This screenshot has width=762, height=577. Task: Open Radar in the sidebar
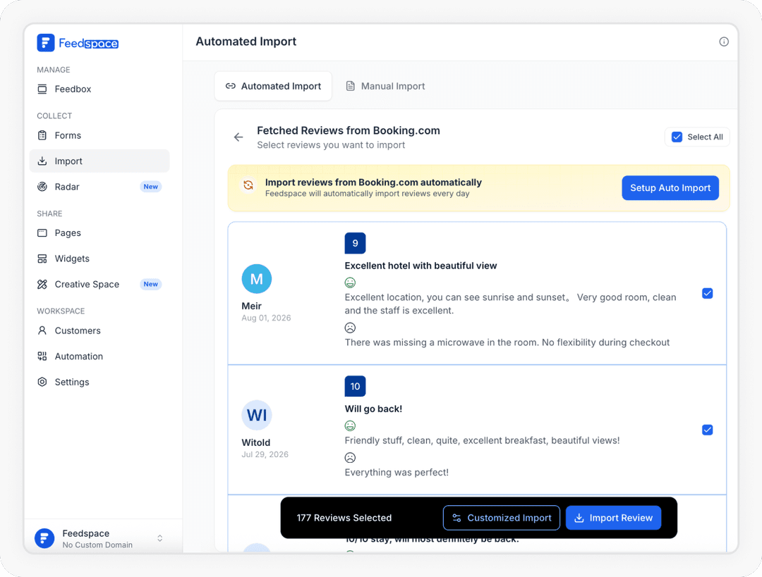[x=99, y=187]
